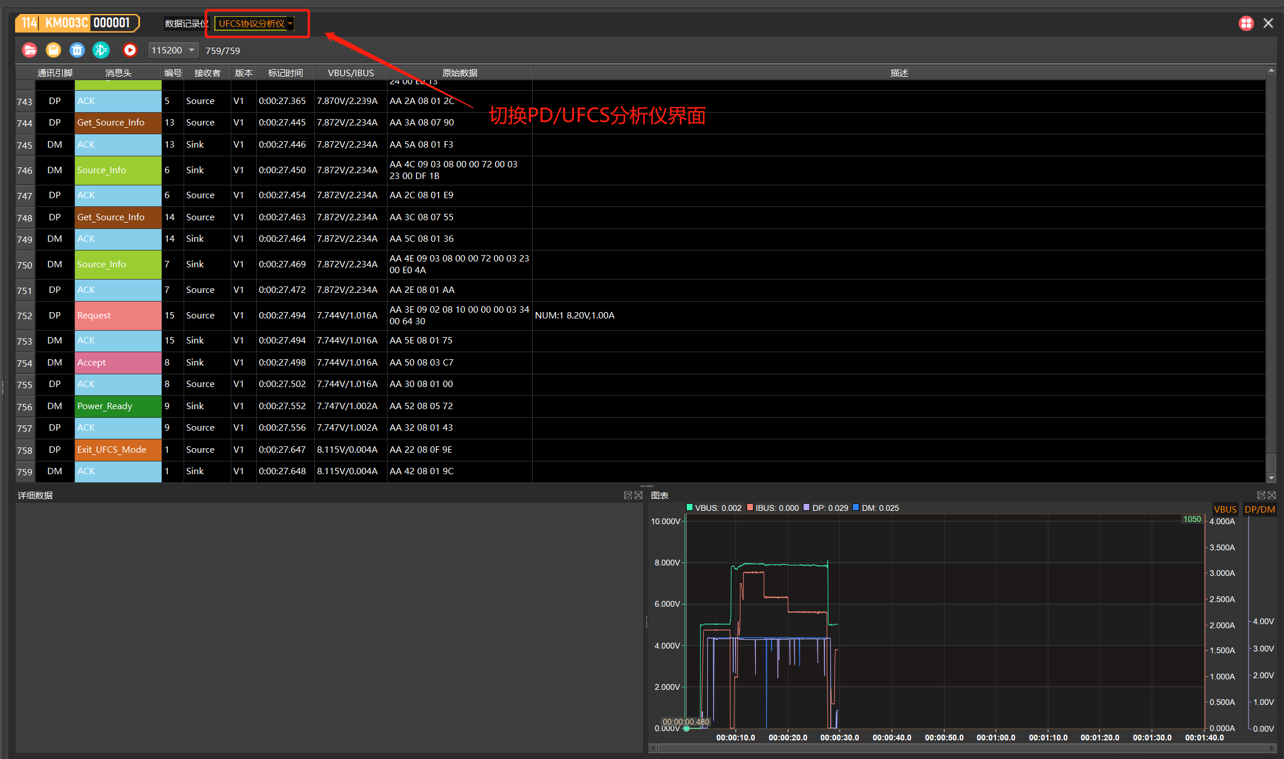Toggle the IBUS series in chart legend
Image resolution: width=1284 pixels, height=759 pixels.
750,508
